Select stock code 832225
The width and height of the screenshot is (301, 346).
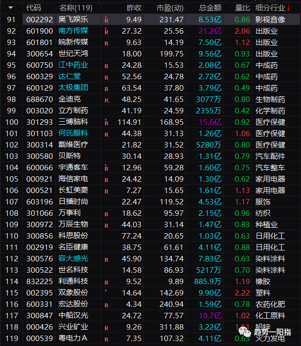pyautogui.click(x=40, y=282)
